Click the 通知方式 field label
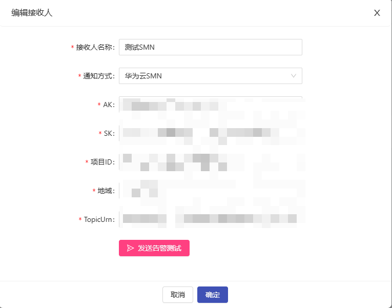The width and height of the screenshot is (392, 308). point(98,76)
